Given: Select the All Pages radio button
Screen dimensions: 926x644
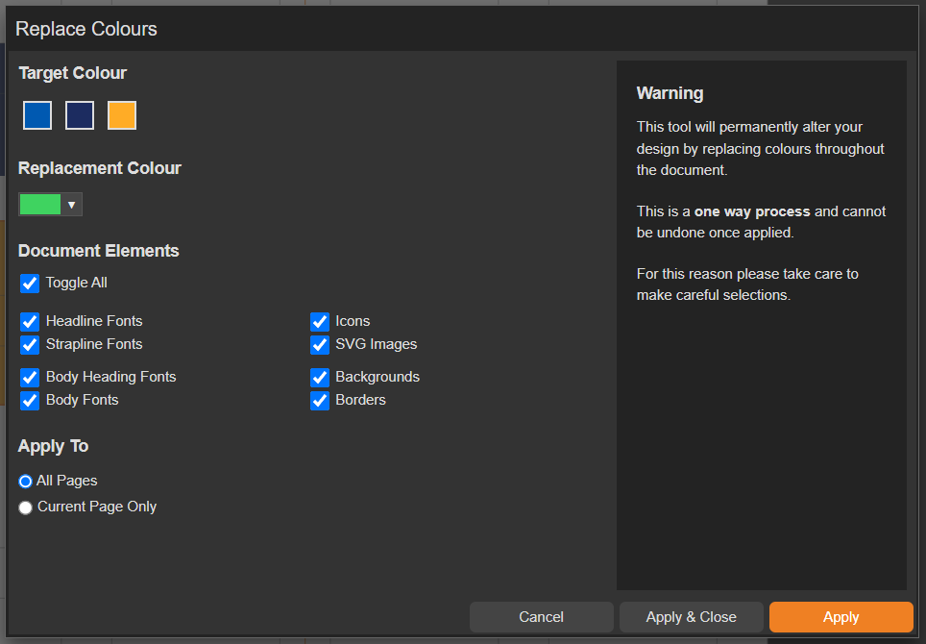Looking at the screenshot, I should click(26, 482).
